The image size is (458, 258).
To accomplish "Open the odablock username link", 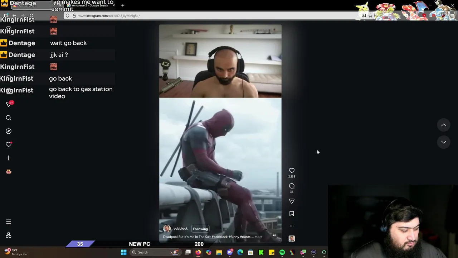I will pyautogui.click(x=180, y=229).
